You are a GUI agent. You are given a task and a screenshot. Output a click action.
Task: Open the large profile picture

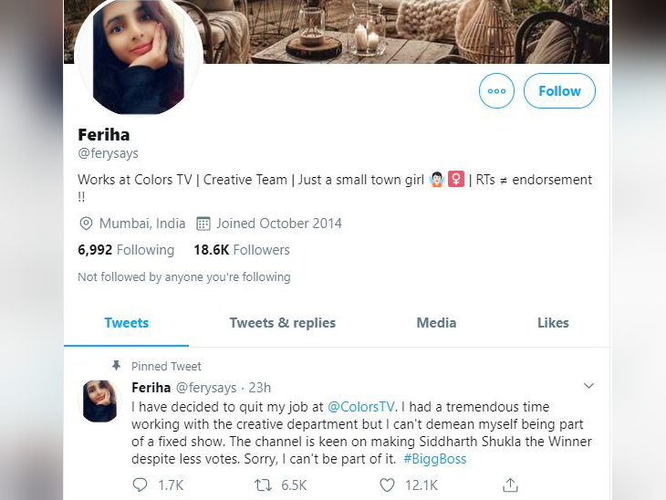click(138, 57)
